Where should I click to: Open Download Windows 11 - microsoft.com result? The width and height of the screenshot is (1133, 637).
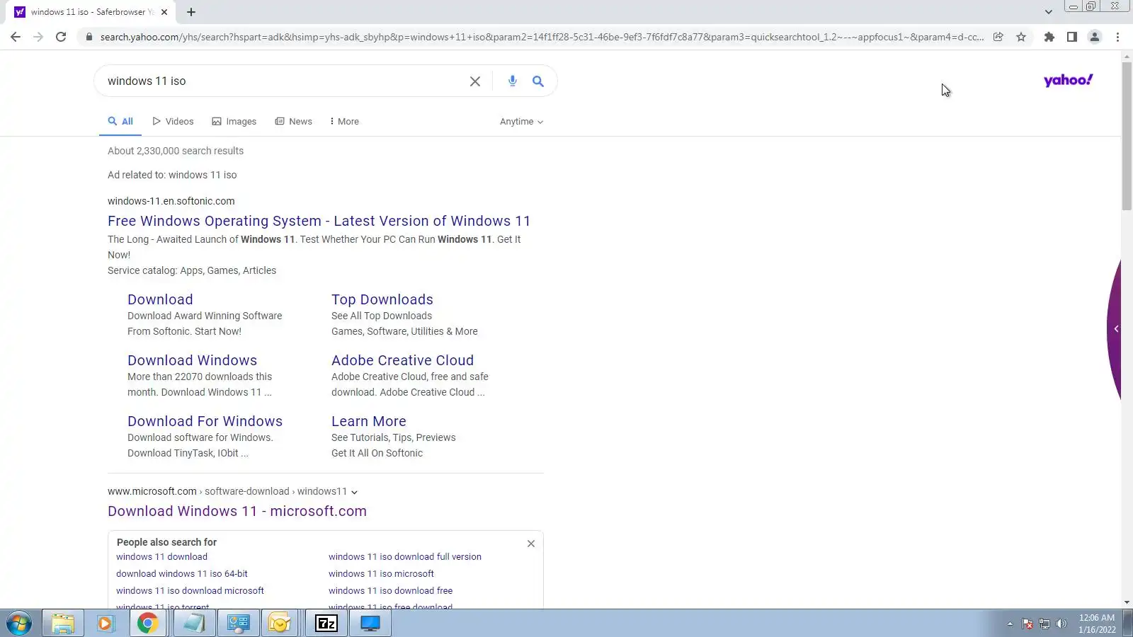(x=237, y=512)
